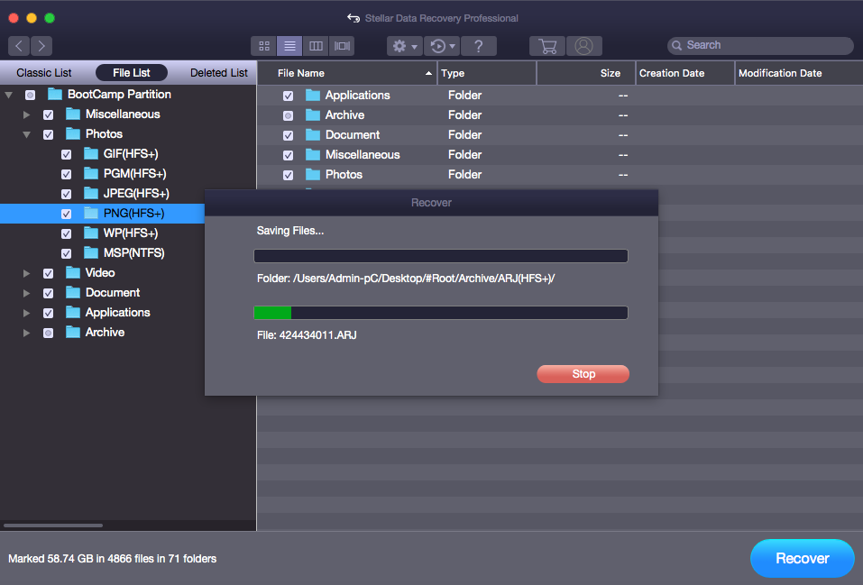
Task: Click the Photos folder icon in file list
Action: point(313,175)
